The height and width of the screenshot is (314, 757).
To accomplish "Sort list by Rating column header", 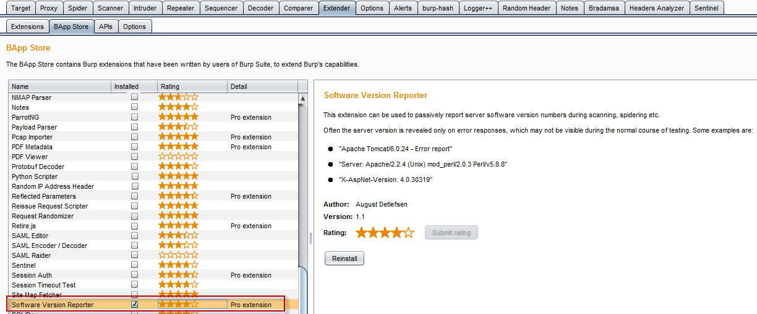I will pyautogui.click(x=192, y=86).
